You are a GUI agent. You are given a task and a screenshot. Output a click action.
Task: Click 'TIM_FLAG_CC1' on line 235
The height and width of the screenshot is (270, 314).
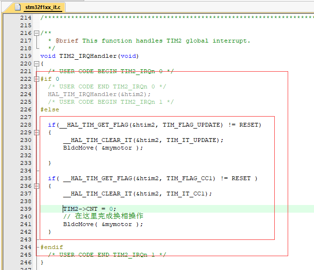[191, 178]
